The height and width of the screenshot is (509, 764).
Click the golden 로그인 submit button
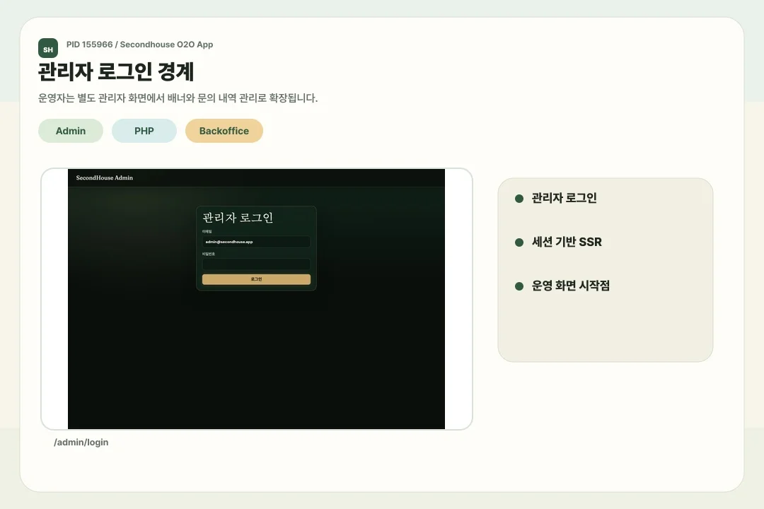point(256,279)
